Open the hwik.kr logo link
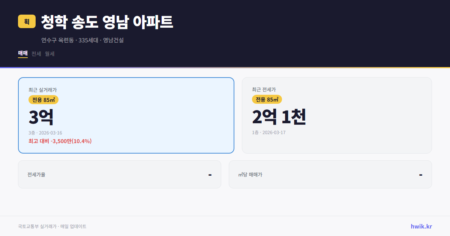This screenshot has width=450, height=236. [x=421, y=226]
